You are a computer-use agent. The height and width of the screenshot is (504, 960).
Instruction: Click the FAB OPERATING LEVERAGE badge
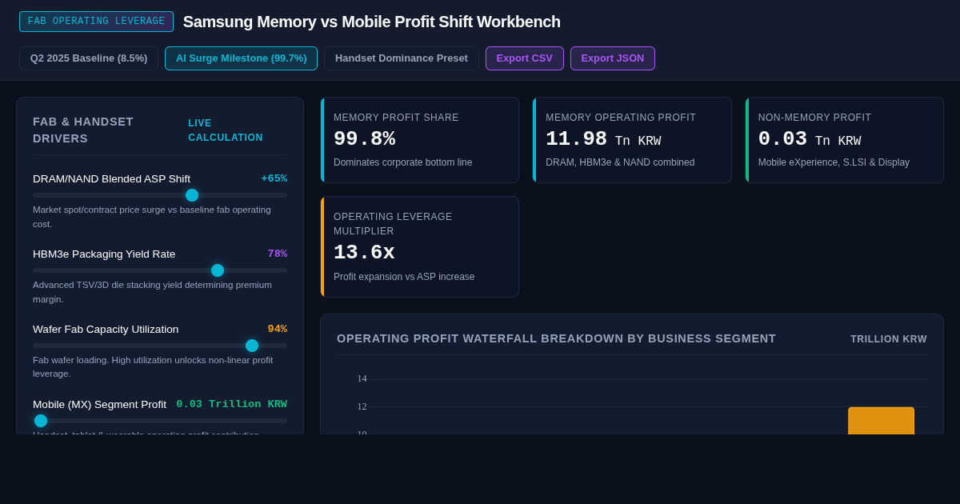pos(96,22)
